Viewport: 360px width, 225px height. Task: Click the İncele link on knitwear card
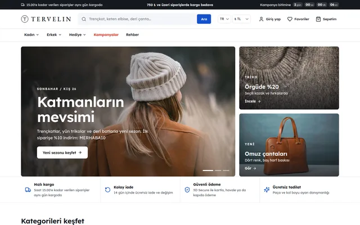[x=253, y=101]
